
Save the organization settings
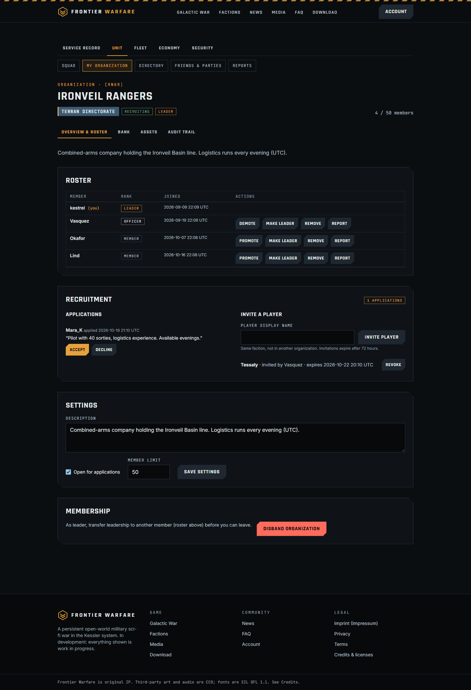202,472
